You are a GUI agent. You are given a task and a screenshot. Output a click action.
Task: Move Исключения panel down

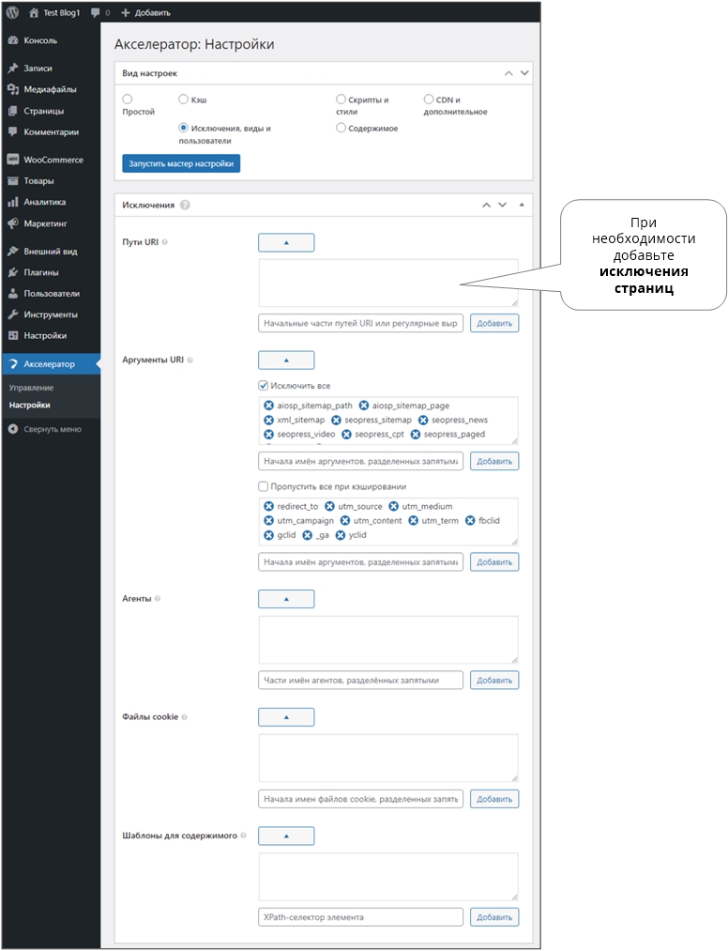(503, 205)
